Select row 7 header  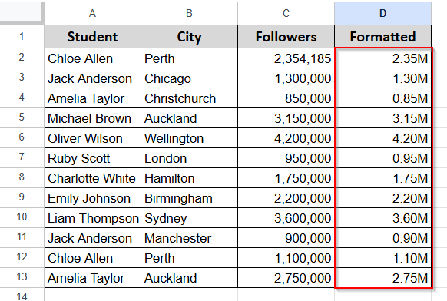[22, 157]
